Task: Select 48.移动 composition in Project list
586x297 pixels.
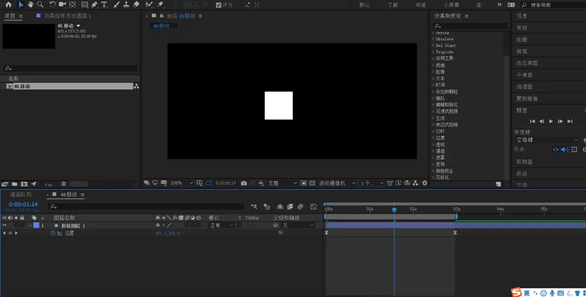Action: 70,86
